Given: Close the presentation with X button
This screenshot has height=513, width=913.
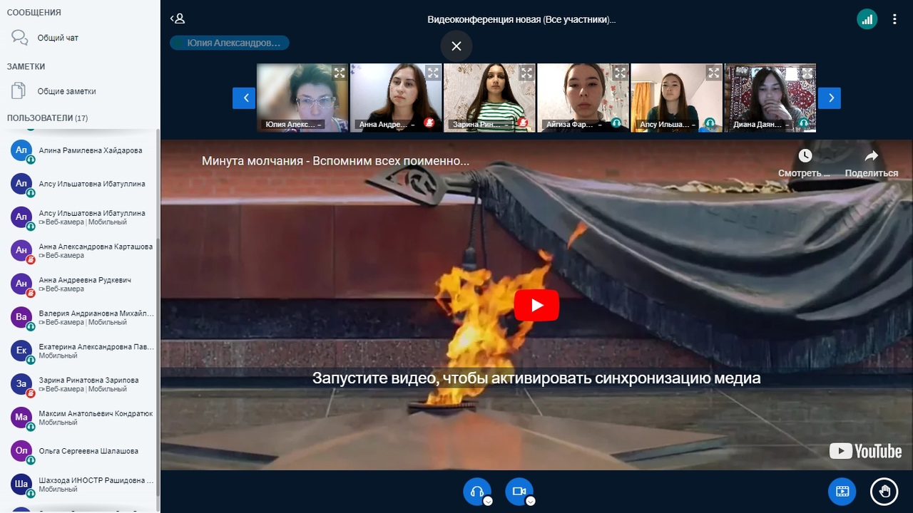Looking at the screenshot, I should (x=456, y=46).
